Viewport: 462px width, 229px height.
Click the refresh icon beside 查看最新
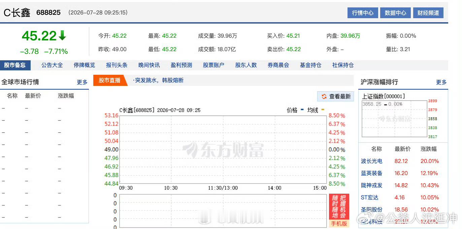click(324, 96)
